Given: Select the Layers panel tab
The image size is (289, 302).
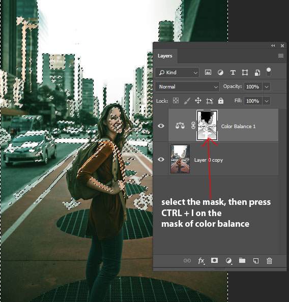Looking at the screenshot, I should 165,56.
